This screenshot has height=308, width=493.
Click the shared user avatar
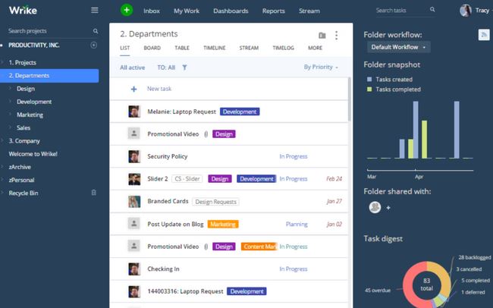point(375,207)
